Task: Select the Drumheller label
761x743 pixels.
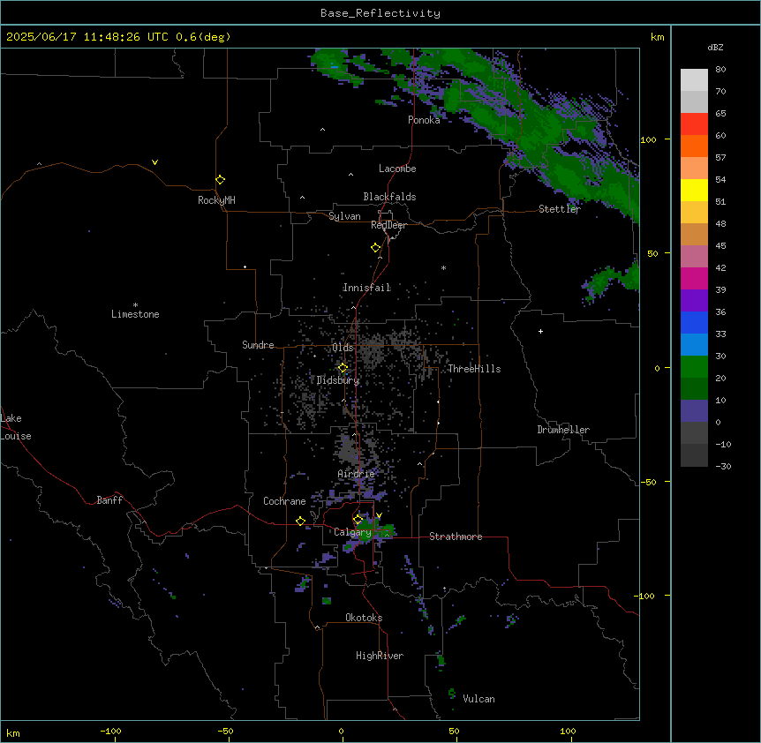Action: coord(563,430)
